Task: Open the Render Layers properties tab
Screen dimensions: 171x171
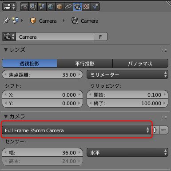Action: pyautogui.click(x=33, y=7)
